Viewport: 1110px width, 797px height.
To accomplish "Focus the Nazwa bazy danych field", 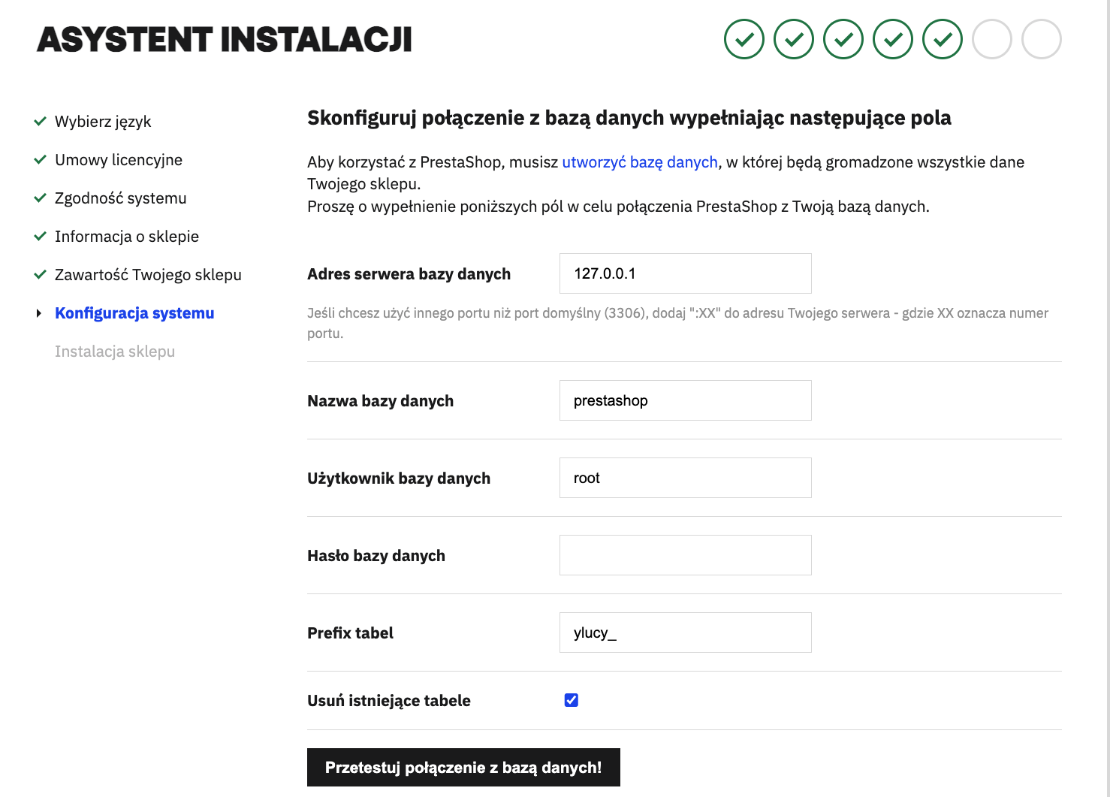I will 686,400.
